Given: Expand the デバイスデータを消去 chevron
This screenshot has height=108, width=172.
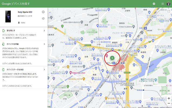Looking at the screenshot, I should click(x=44, y=70).
